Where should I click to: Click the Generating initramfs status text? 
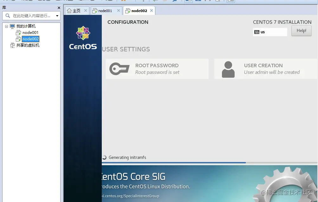tap(127, 157)
